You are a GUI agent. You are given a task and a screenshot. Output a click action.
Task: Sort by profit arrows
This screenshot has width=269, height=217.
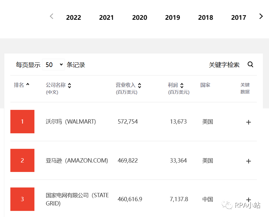click(182, 85)
